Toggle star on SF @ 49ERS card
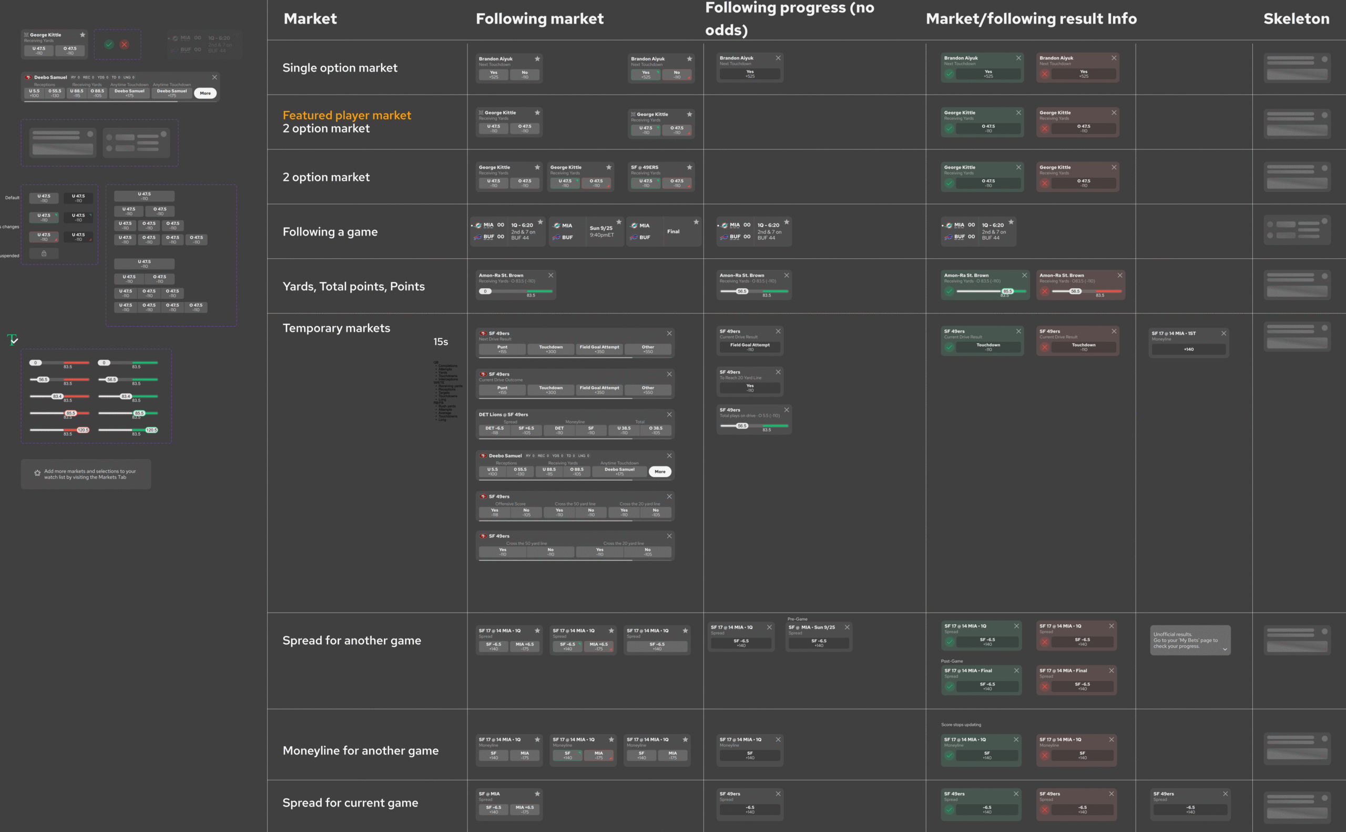1346x832 pixels. pos(689,167)
